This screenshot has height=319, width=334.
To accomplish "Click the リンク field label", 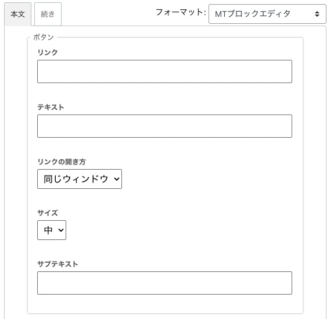I will tap(48, 52).
